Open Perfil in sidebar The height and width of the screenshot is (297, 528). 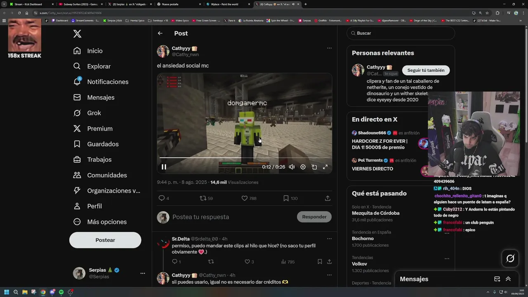(87, 206)
